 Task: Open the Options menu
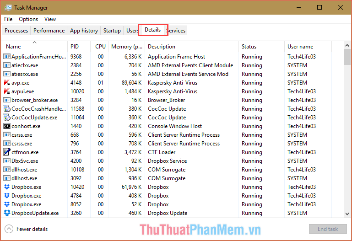tap(28, 19)
